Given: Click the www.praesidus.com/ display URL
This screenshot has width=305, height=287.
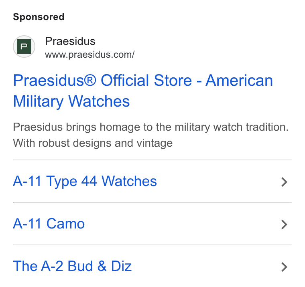Looking at the screenshot, I should tap(89, 55).
